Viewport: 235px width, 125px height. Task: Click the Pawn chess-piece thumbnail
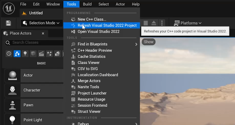13,105
